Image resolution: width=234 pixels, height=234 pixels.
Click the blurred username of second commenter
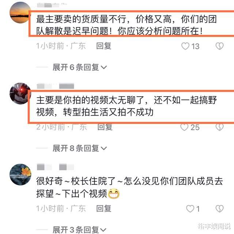click(55, 86)
